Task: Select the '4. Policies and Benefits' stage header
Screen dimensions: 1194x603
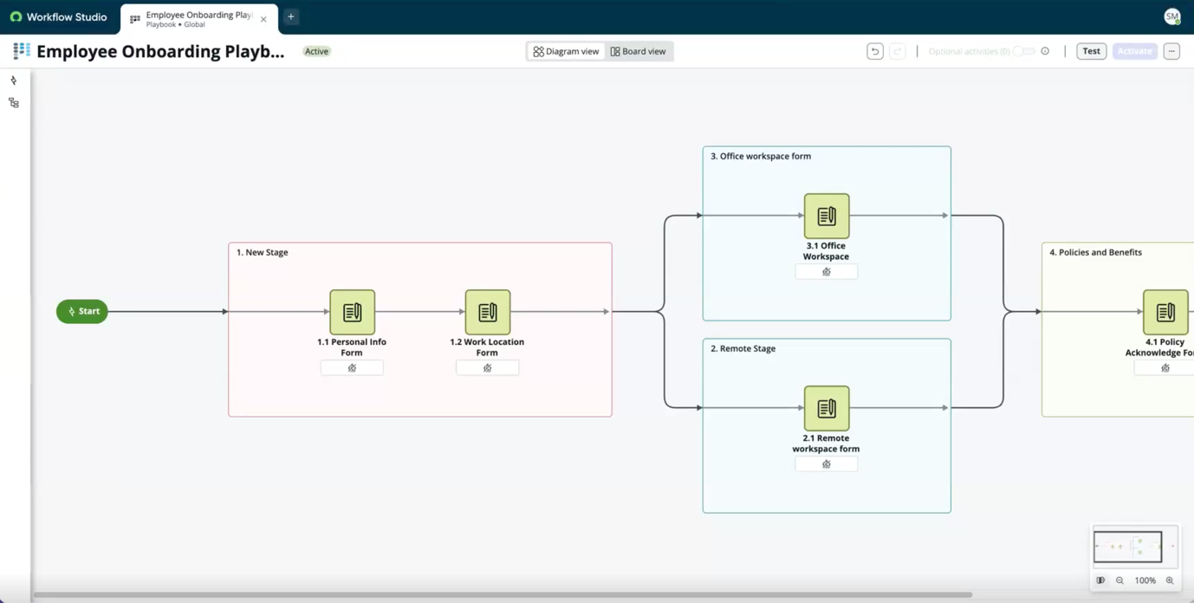Action: [x=1095, y=252]
